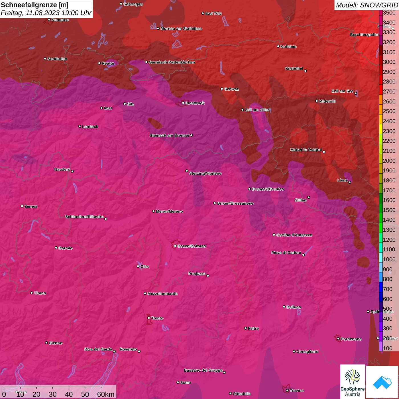Select the 2700 m red legend color
The image size is (399, 399).
pos(381,89)
